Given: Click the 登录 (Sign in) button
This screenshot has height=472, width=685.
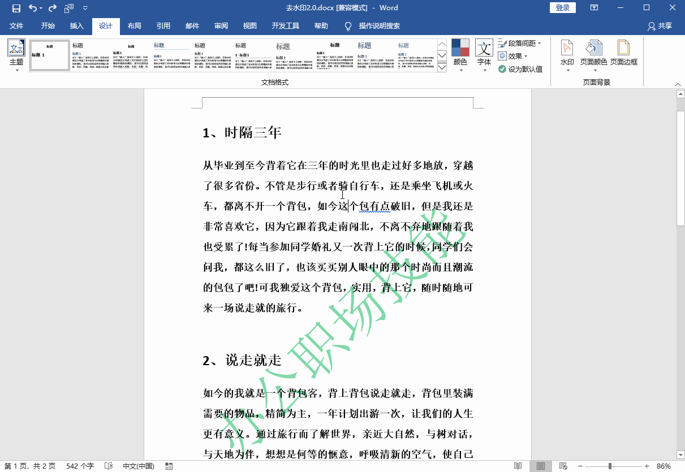Looking at the screenshot, I should (x=562, y=7).
